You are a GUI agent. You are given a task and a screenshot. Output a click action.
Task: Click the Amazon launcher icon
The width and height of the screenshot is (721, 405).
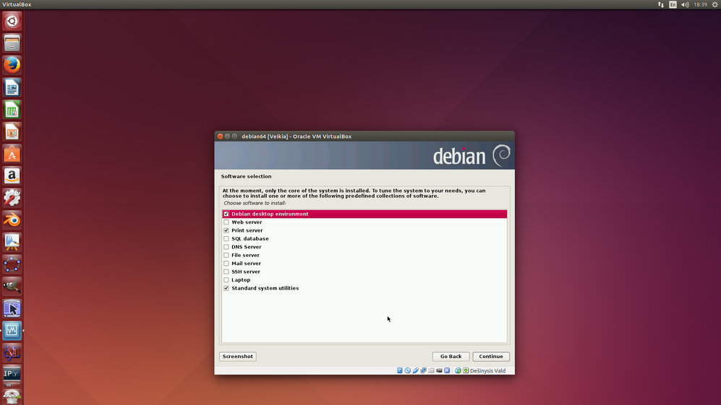(12, 175)
